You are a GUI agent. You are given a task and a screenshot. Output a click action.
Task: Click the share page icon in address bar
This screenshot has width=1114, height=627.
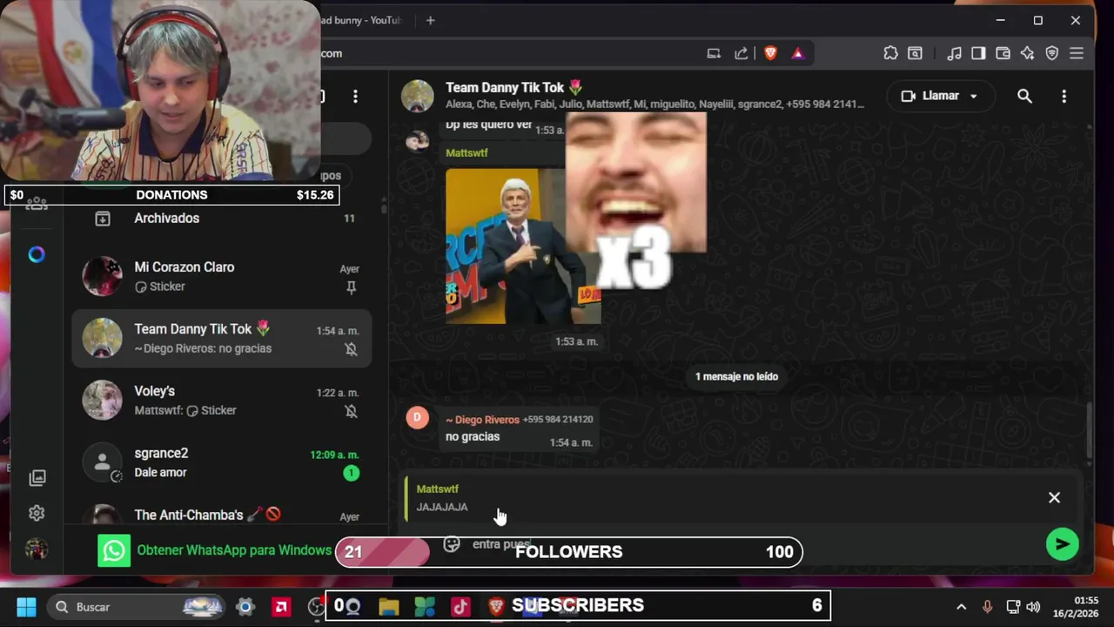tap(742, 53)
